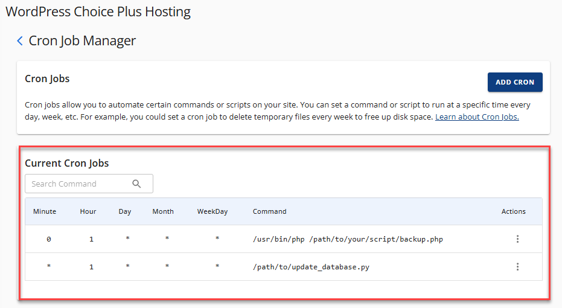Image resolution: width=562 pixels, height=308 pixels.
Task: Click the Cron Jobs card heading
Action: (x=47, y=79)
